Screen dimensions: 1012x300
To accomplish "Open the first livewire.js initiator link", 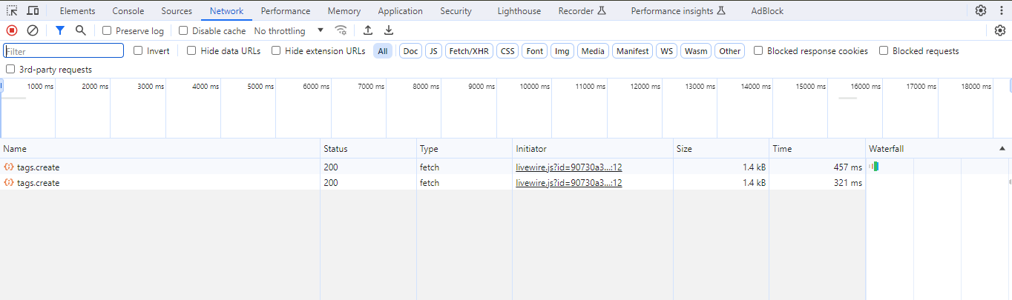I will tap(568, 167).
